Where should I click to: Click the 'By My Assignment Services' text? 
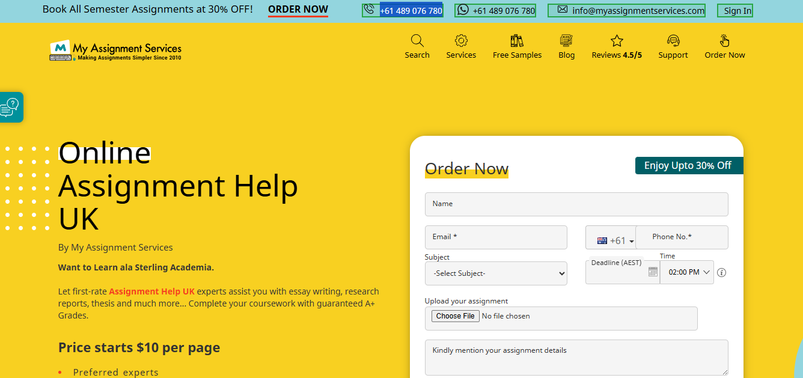(x=115, y=248)
